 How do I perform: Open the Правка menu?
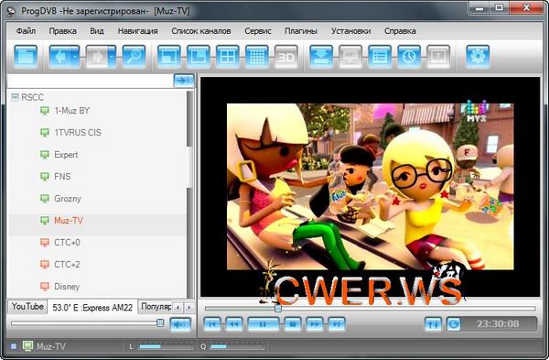(62, 31)
